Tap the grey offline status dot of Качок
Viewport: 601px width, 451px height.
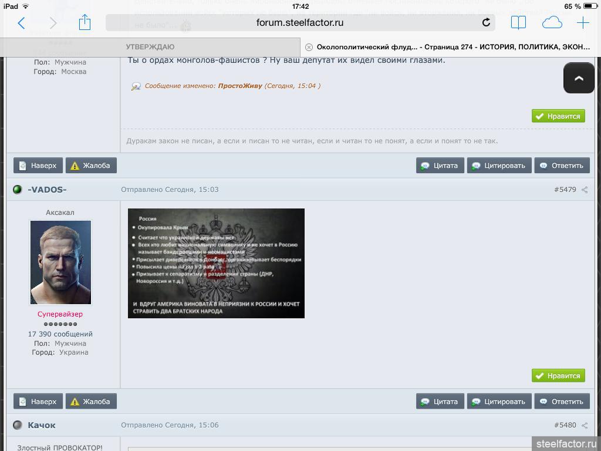17,425
